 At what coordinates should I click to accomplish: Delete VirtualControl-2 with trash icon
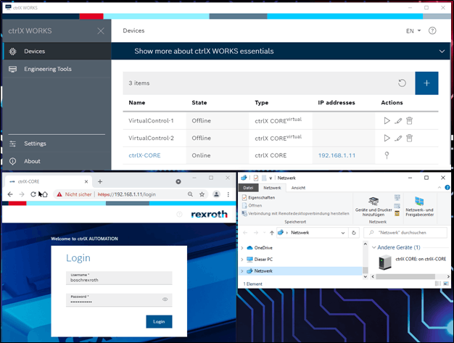[x=409, y=138]
